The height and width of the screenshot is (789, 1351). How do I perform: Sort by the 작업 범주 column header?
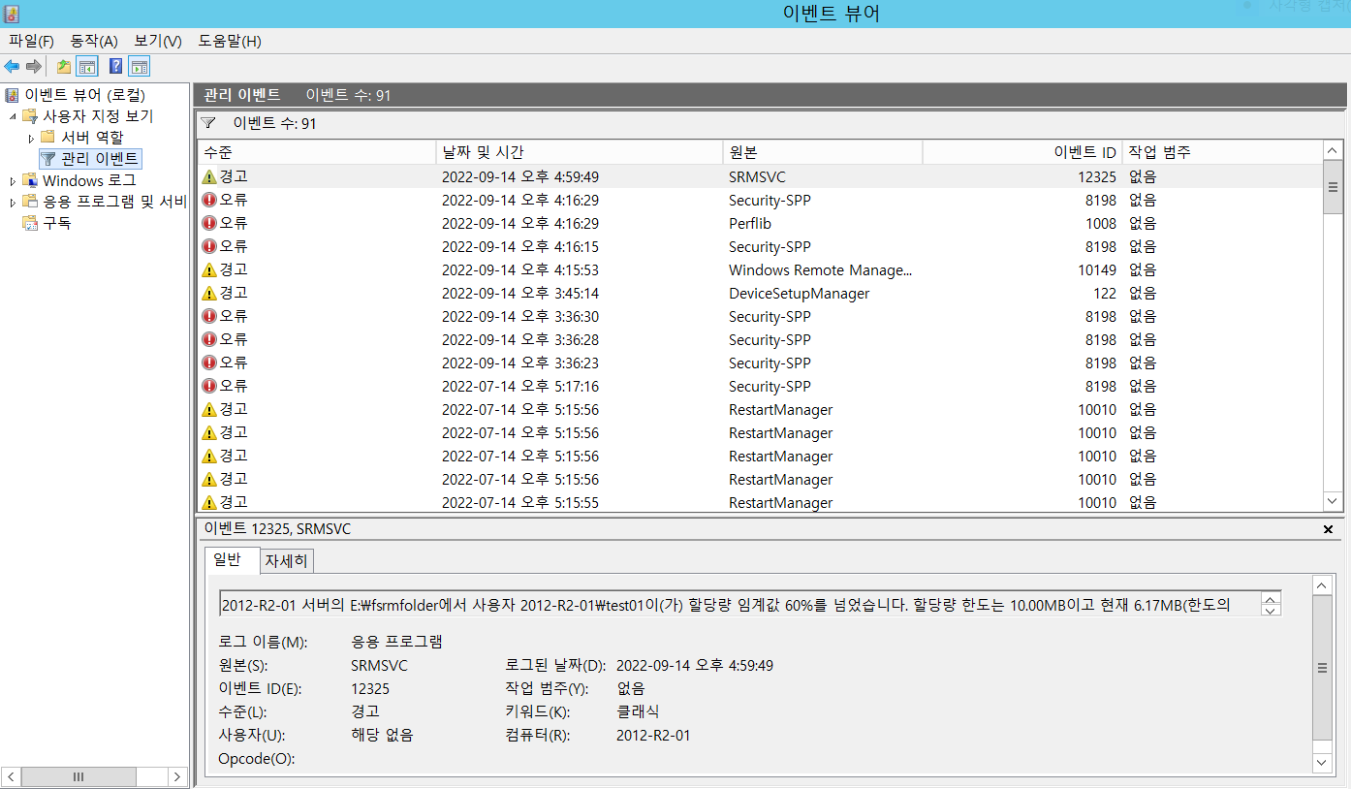(x=1222, y=152)
